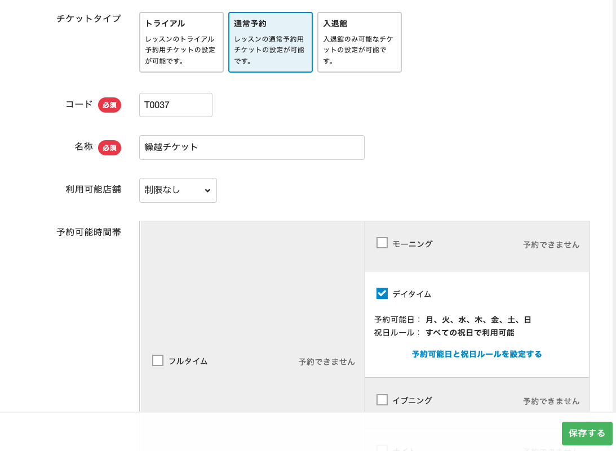This screenshot has height=451, width=616.
Task: Click the モーニング label text
Action: point(412,244)
